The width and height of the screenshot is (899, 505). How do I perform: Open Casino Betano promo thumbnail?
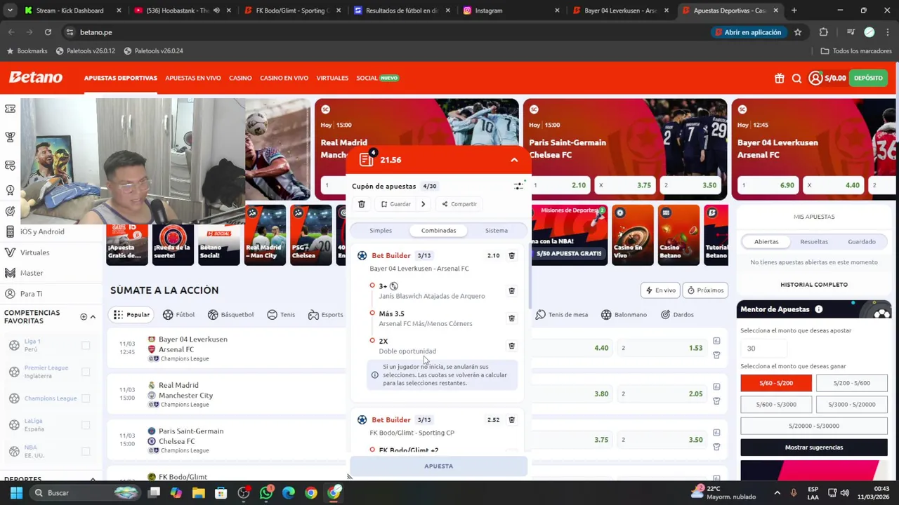[678, 235]
